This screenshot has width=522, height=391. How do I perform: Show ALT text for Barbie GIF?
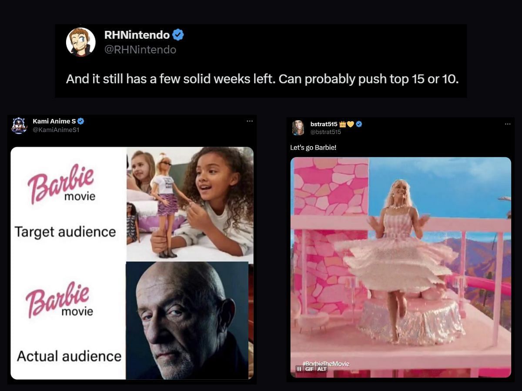tap(321, 369)
